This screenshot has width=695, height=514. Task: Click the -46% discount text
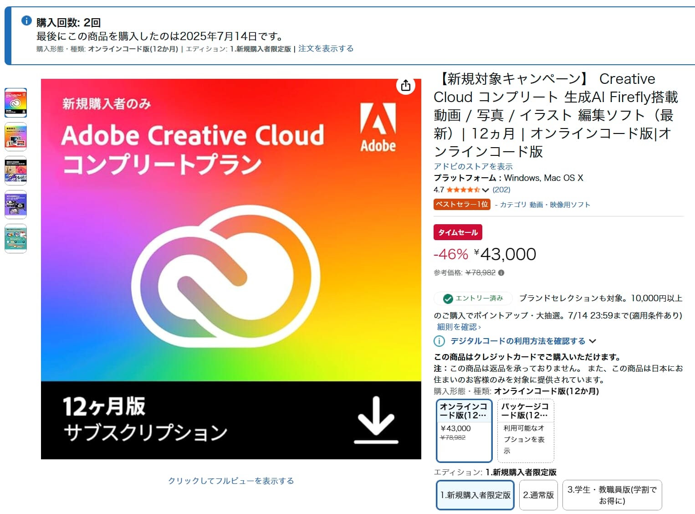[451, 254]
